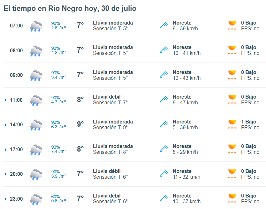Image resolution: width=266 pixels, height=209 pixels.
Task: Expand the 17:00 forecast row arrow
Action: pyautogui.click(x=6, y=150)
